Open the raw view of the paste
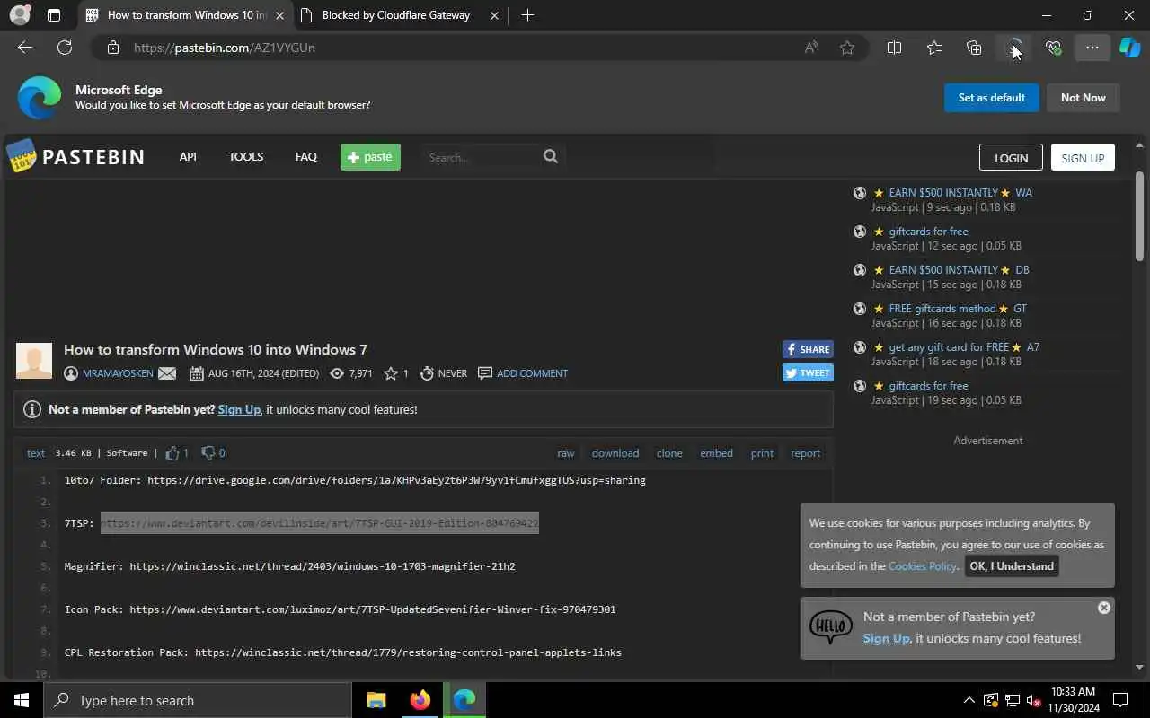This screenshot has height=718, width=1150. [x=566, y=453]
